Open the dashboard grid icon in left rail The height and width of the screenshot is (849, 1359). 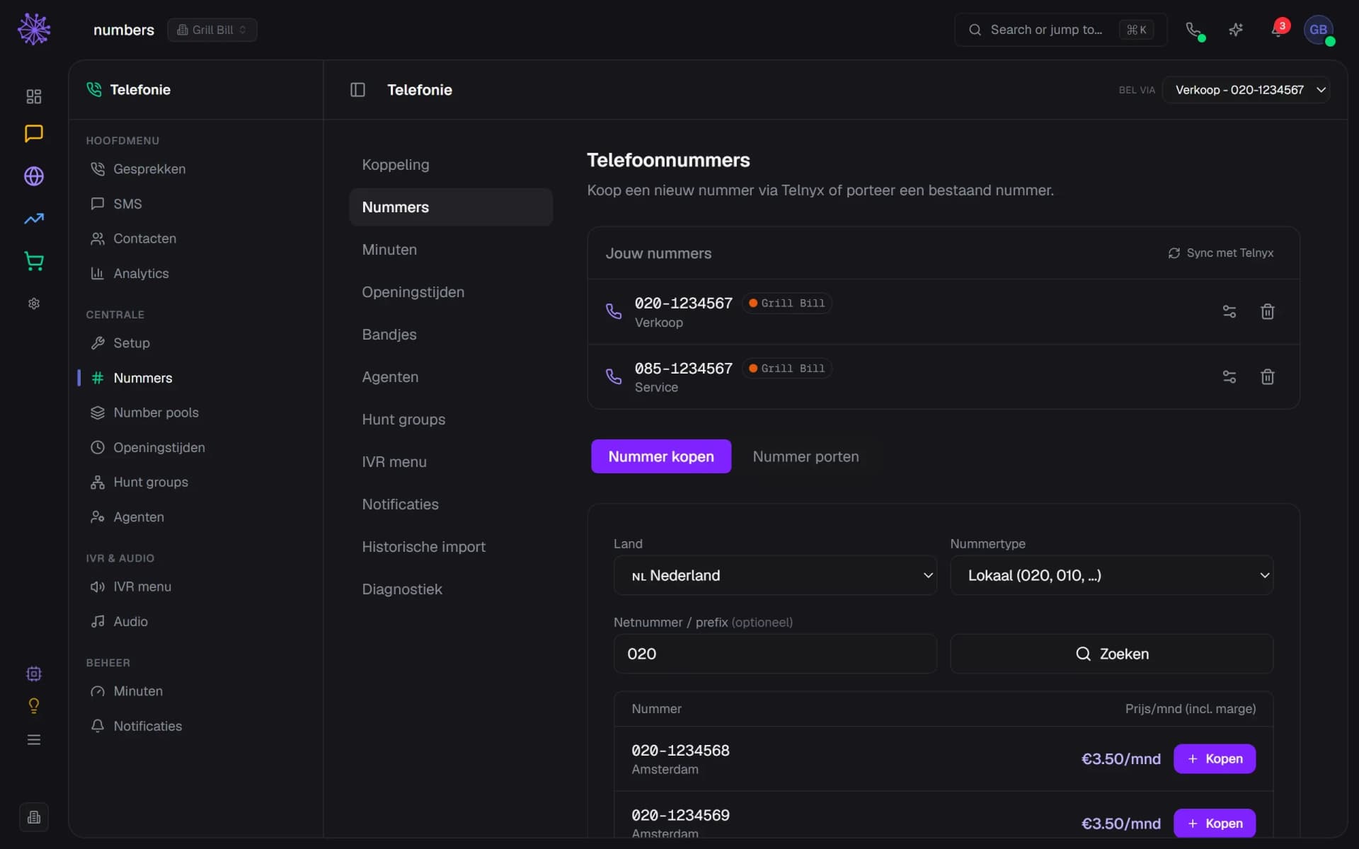[34, 96]
